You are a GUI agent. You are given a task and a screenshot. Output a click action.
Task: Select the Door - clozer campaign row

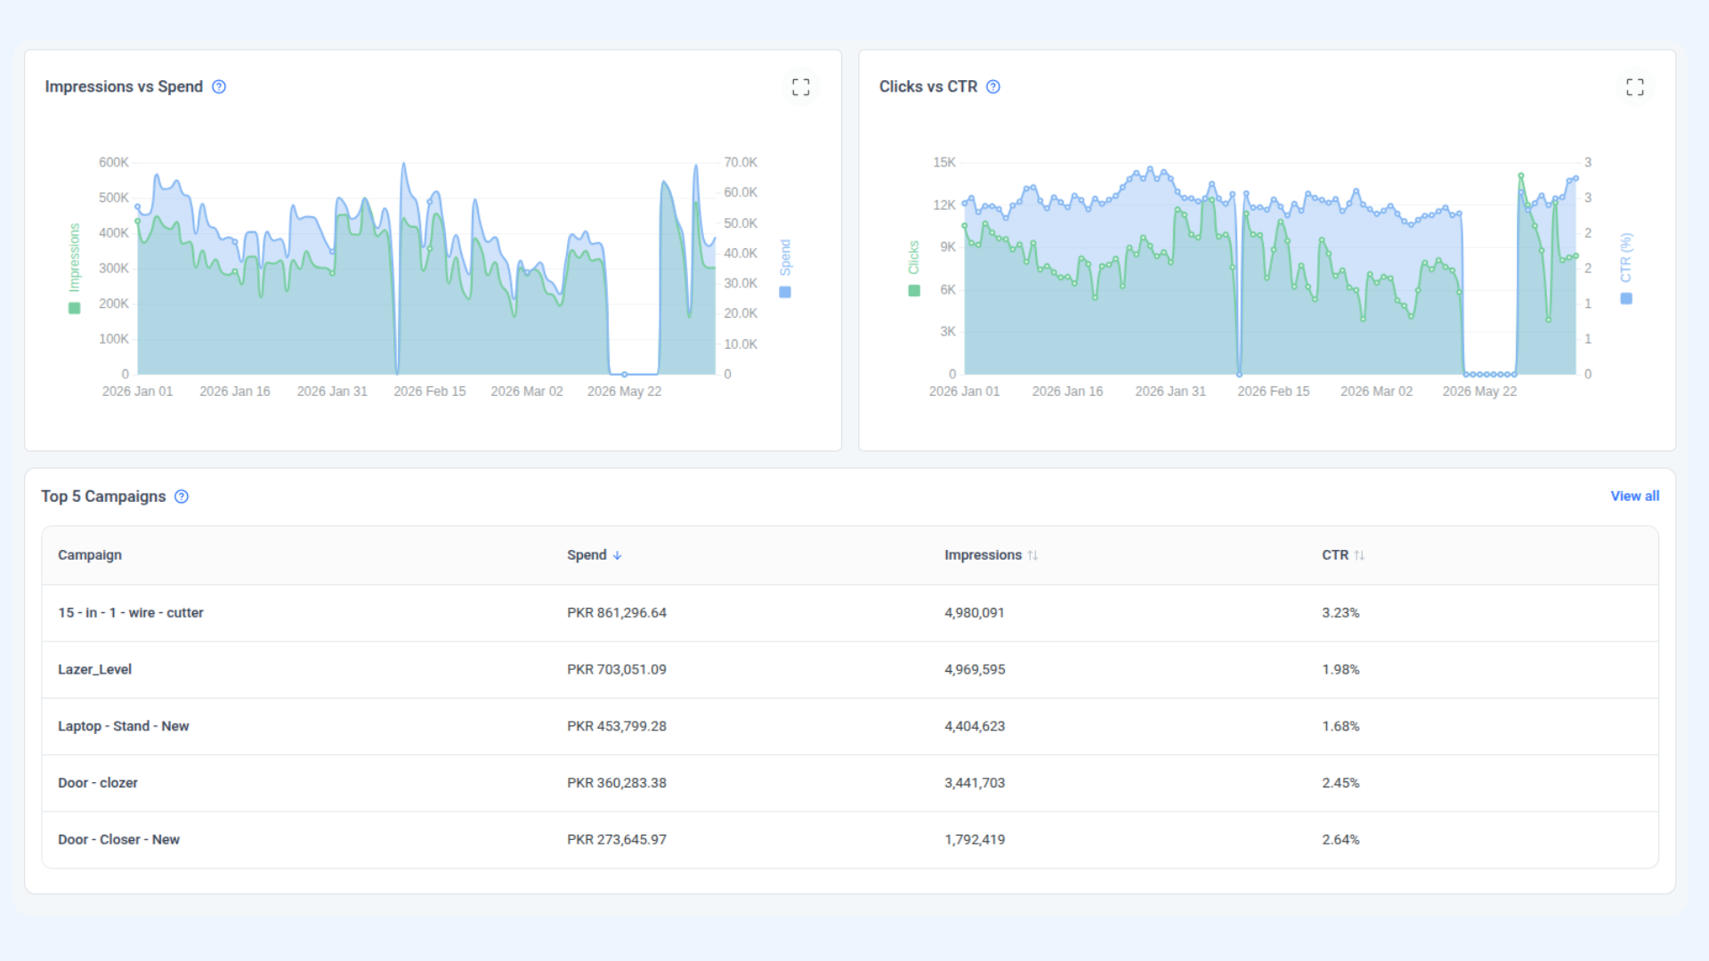[x=850, y=783]
